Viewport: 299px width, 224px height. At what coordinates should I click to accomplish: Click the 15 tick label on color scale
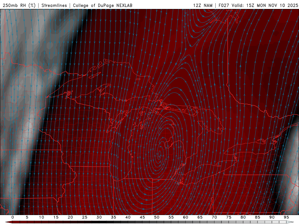56,217
